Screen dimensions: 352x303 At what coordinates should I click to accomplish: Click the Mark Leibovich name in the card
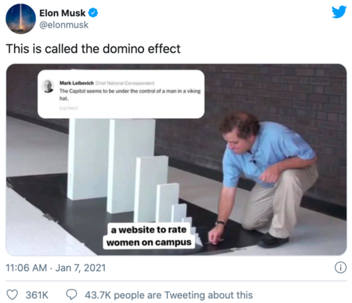pyautogui.click(x=77, y=83)
